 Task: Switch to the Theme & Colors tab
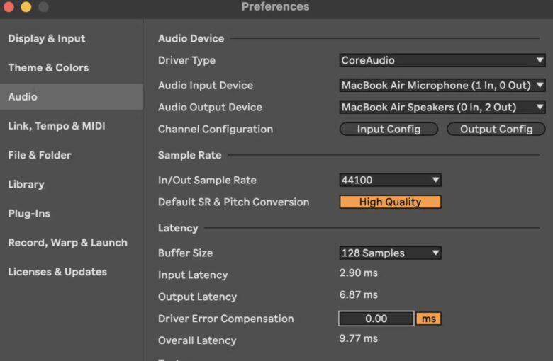click(x=48, y=68)
